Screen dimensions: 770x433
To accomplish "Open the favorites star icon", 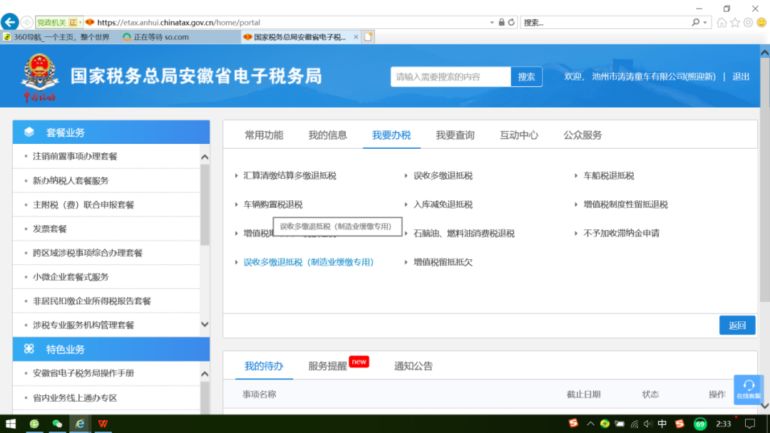I will coord(734,23).
